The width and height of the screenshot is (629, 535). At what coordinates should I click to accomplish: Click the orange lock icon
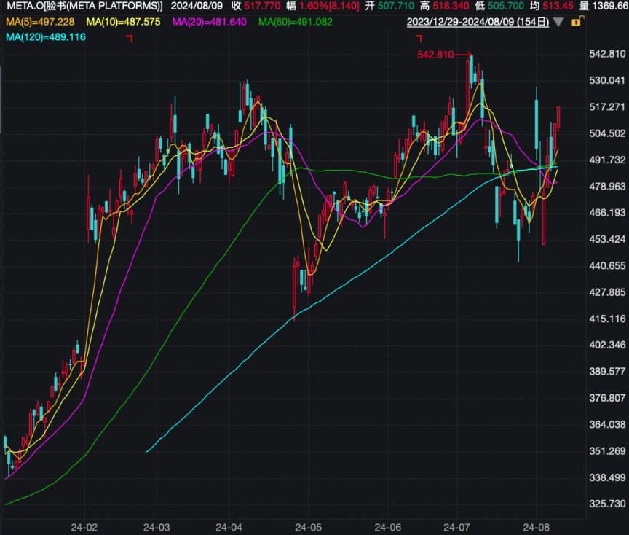pyautogui.click(x=577, y=22)
